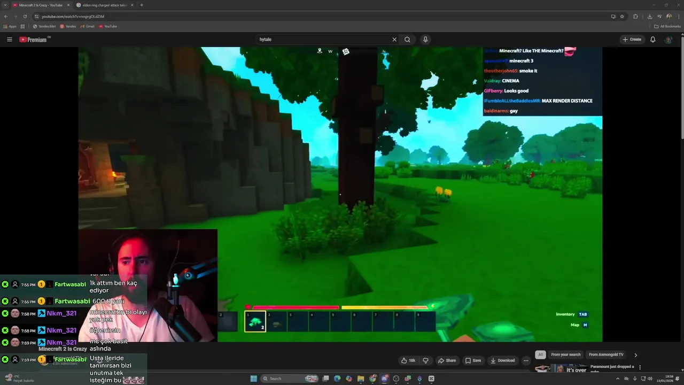The width and height of the screenshot is (684, 385).
Task: Open taskbar volume control
Action: [650, 379]
